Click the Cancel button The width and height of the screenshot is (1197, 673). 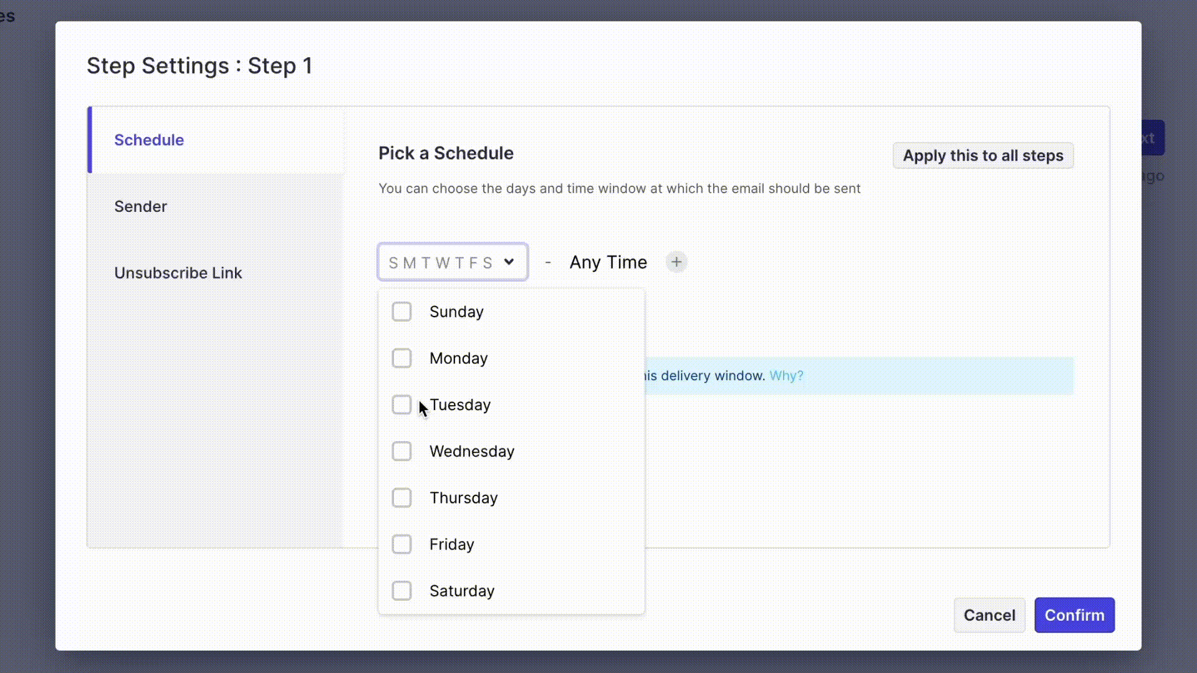(x=989, y=615)
